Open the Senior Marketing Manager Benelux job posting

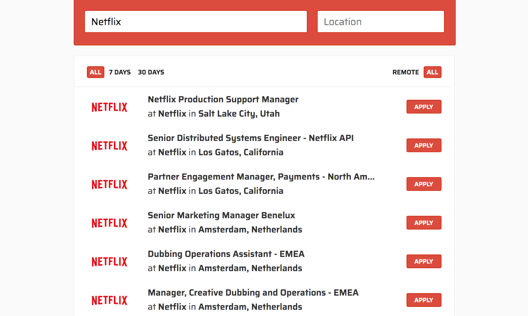(x=221, y=215)
